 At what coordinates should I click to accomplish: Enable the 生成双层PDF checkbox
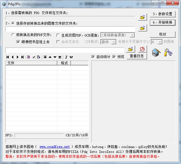(x=58, y=35)
